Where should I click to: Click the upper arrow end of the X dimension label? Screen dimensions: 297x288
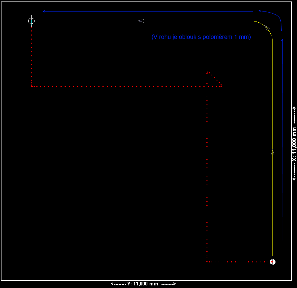(294, 108)
